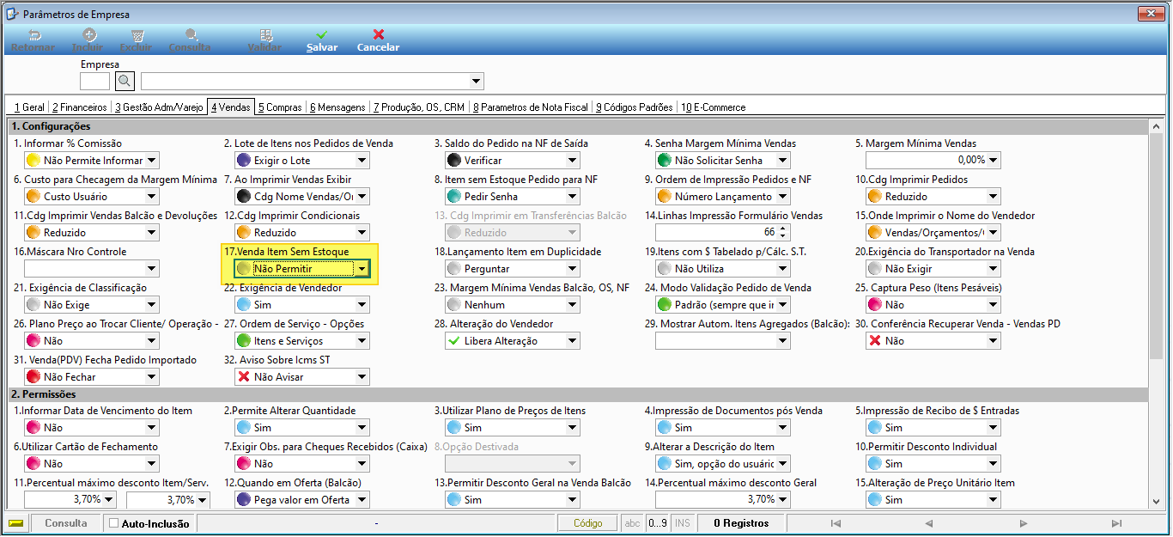Open Alteração do Vendedor dropdown

click(x=572, y=341)
